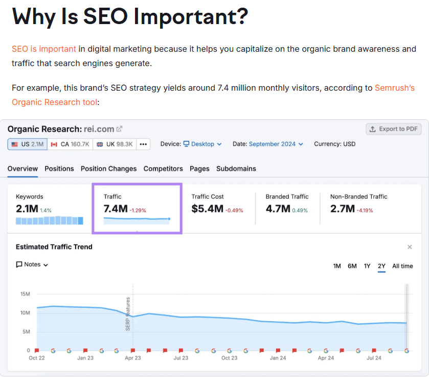Switch to the UK 98.3K database

click(x=115, y=144)
